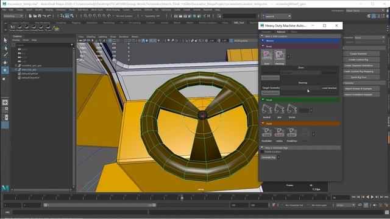Add the steering location in Body
390x219 pixels.
pyautogui.click(x=279, y=57)
